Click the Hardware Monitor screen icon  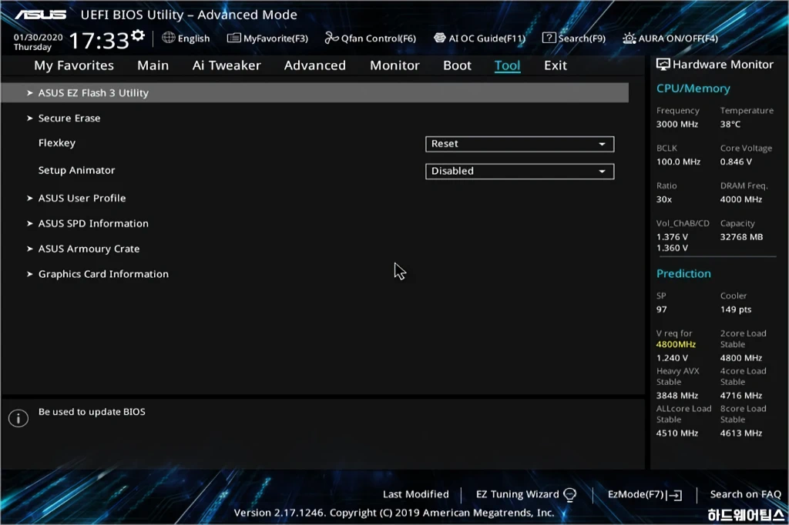click(663, 65)
